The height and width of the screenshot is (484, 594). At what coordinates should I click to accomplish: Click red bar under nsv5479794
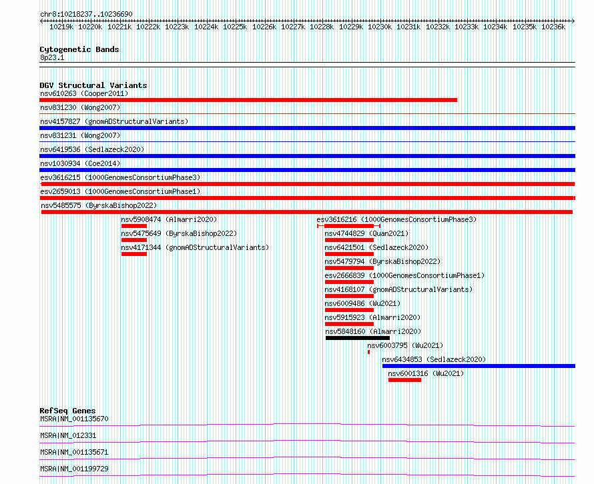coord(349,268)
